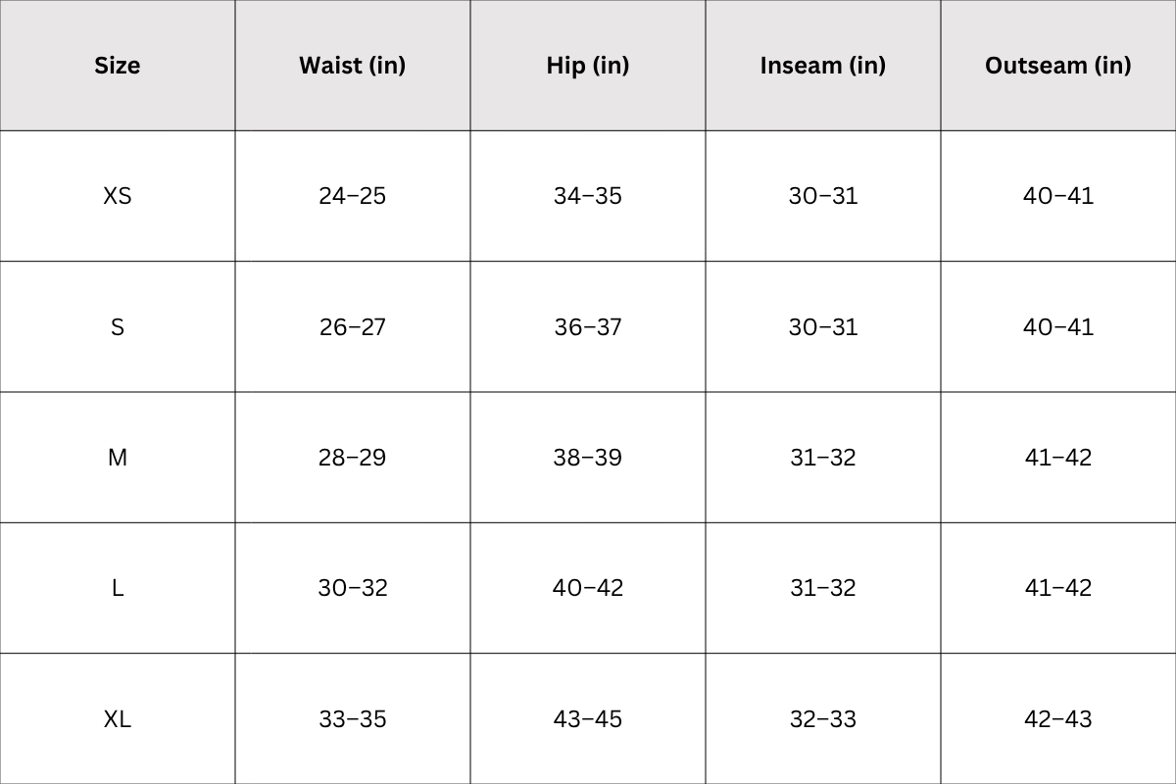Select the XL size row label
The width and height of the screenshot is (1176, 784).
click(118, 718)
